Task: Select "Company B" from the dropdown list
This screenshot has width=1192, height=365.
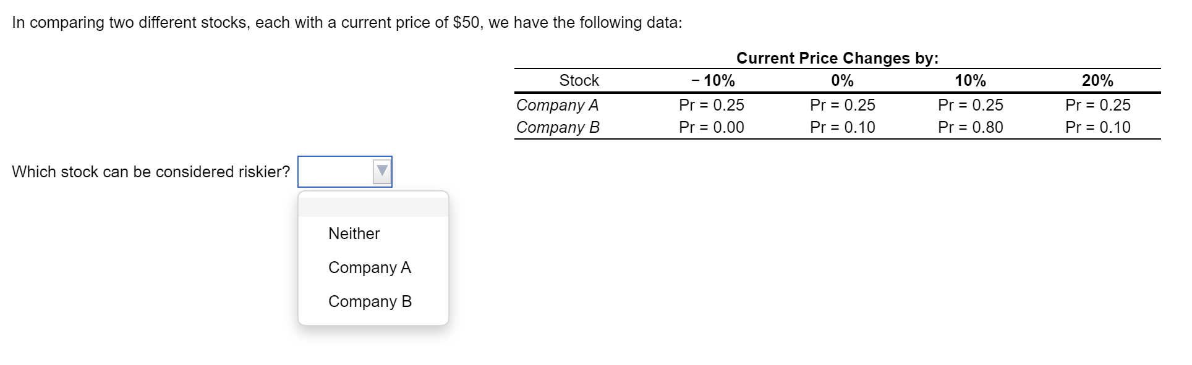Action: pyautogui.click(x=370, y=301)
